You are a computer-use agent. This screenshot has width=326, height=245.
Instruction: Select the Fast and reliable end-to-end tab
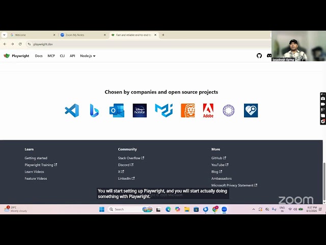tap(134, 35)
